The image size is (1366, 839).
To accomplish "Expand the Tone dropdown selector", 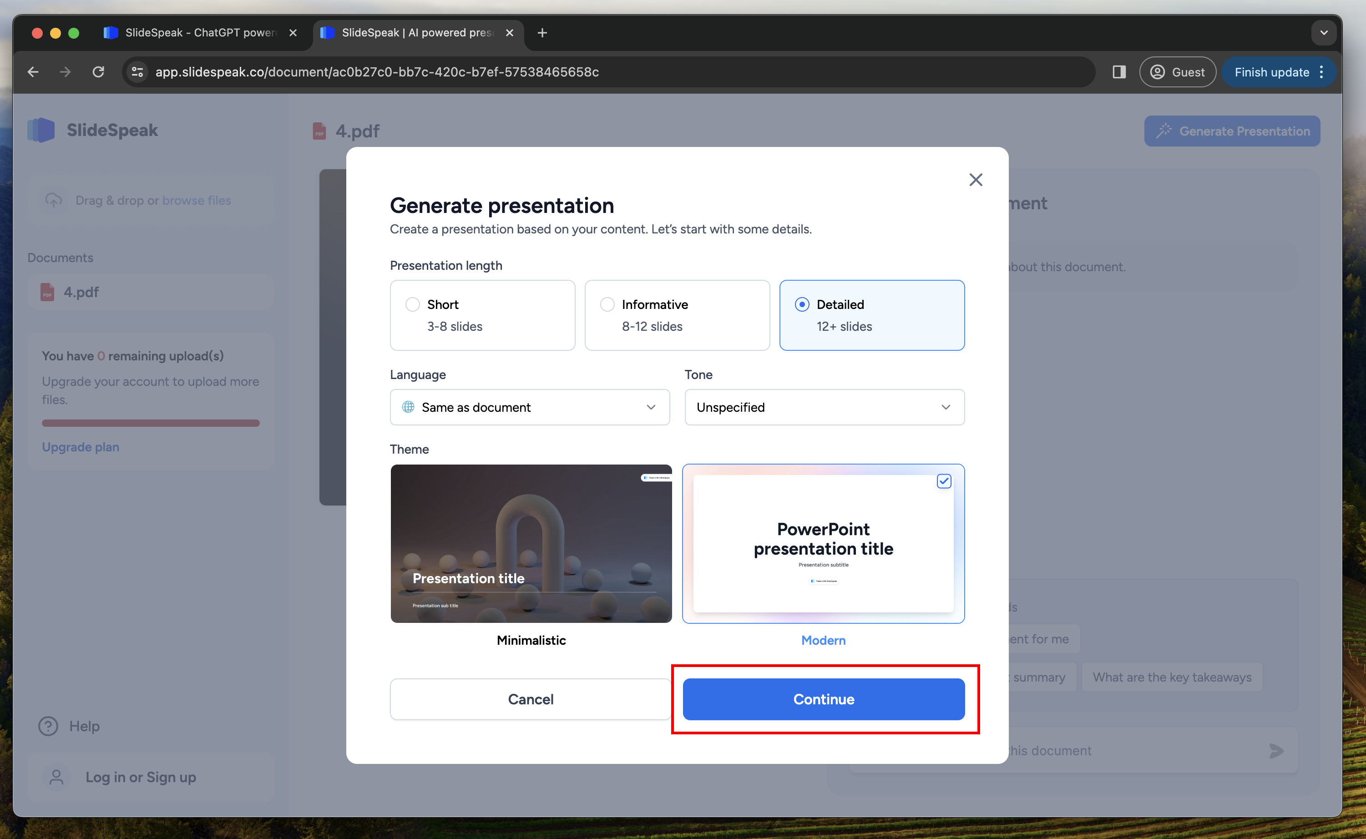I will tap(824, 407).
